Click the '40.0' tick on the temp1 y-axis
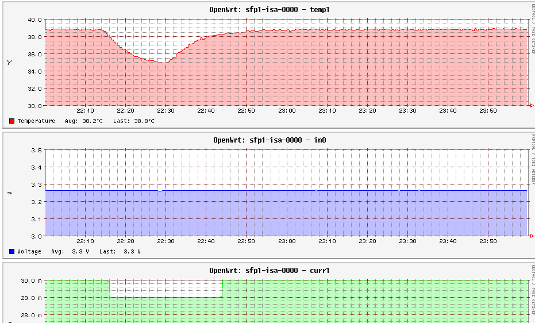This screenshot has height=323, width=535. tap(35, 20)
